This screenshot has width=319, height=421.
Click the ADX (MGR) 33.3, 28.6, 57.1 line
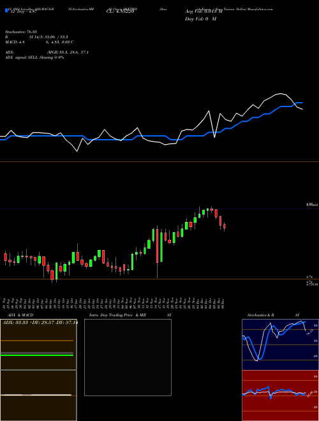[x=47, y=52]
